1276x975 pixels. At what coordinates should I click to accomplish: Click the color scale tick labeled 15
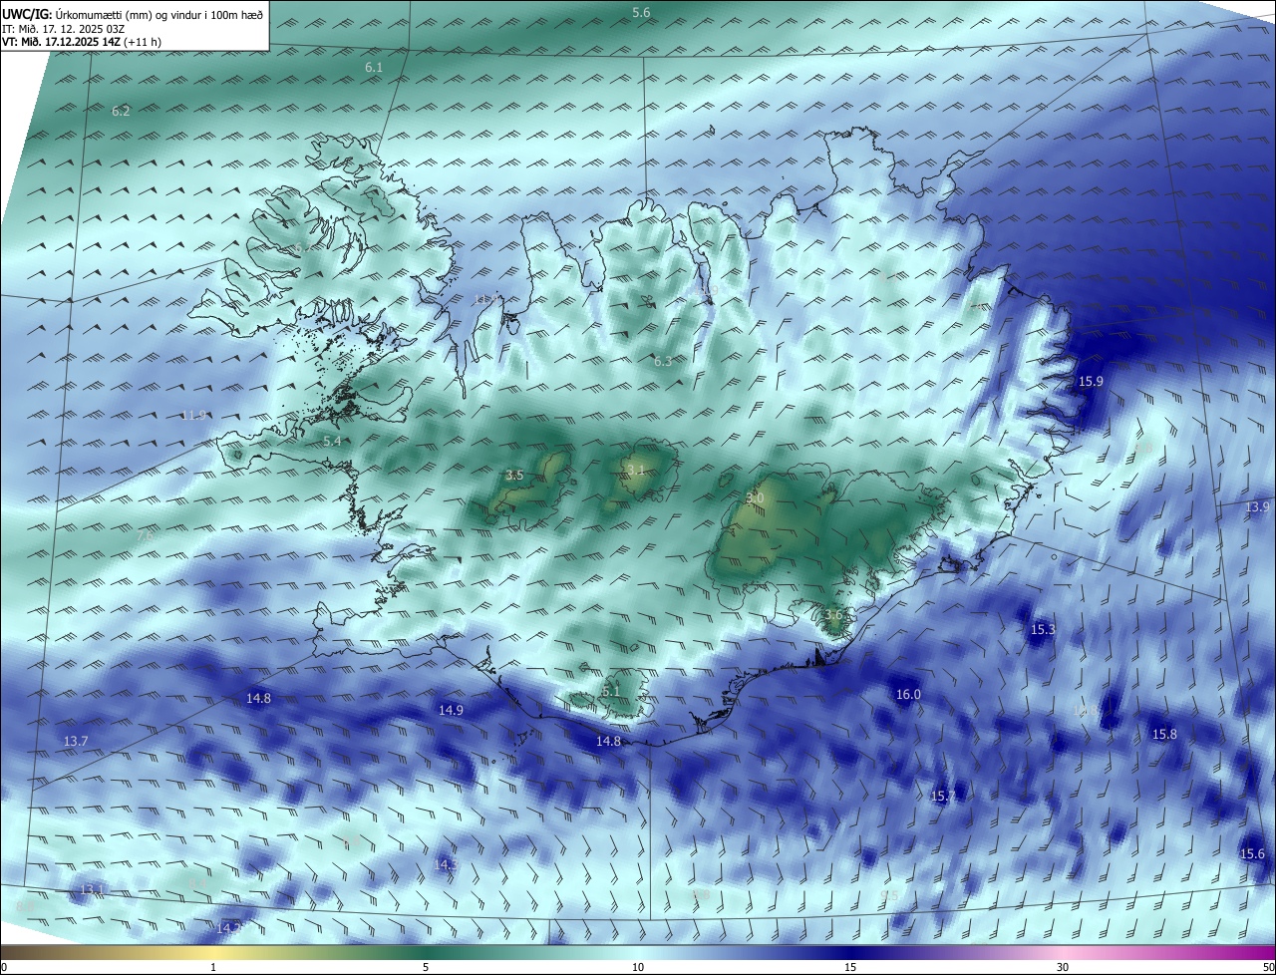point(850,967)
